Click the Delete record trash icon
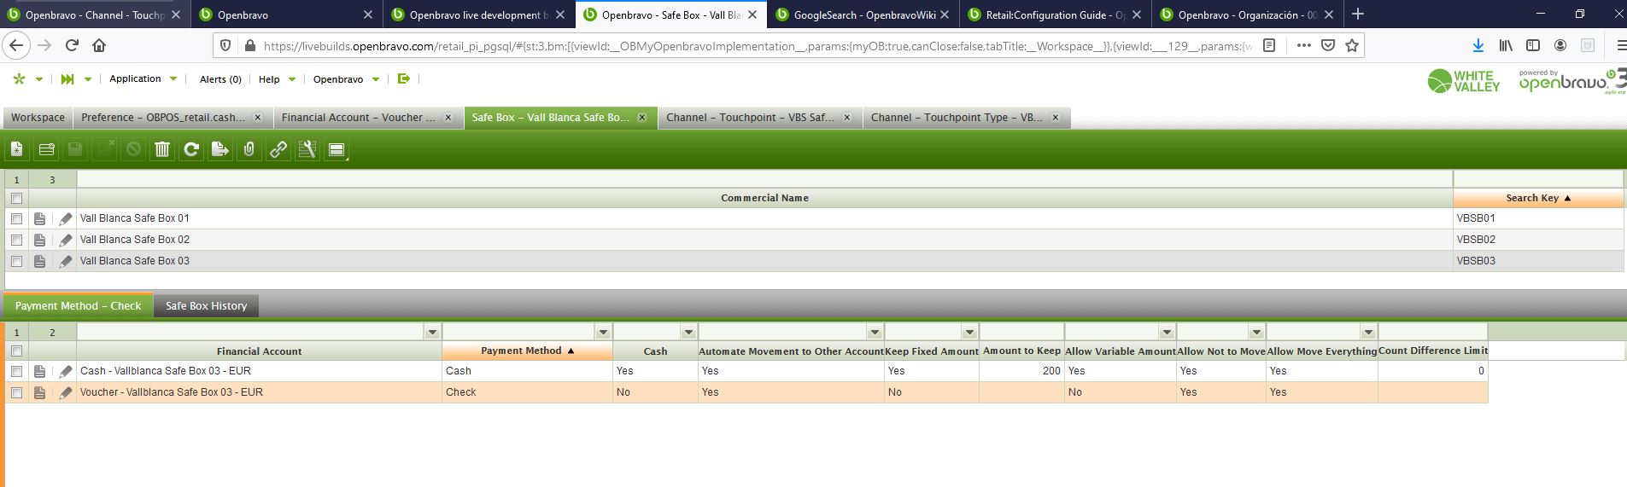 [x=162, y=149]
